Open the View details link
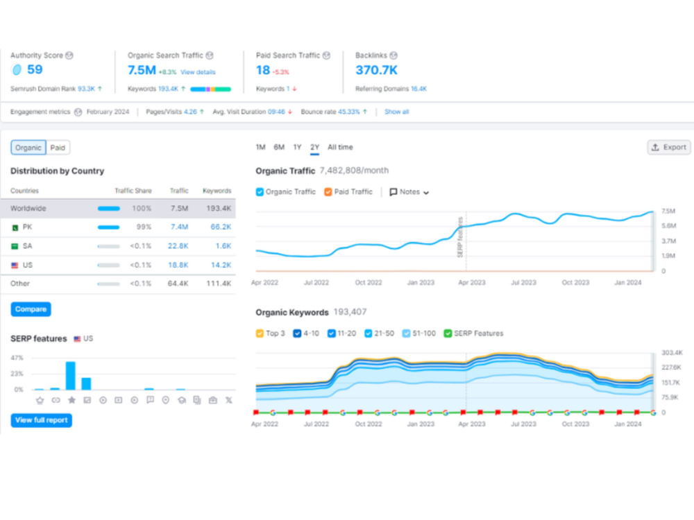This screenshot has width=694, height=520. click(x=198, y=72)
